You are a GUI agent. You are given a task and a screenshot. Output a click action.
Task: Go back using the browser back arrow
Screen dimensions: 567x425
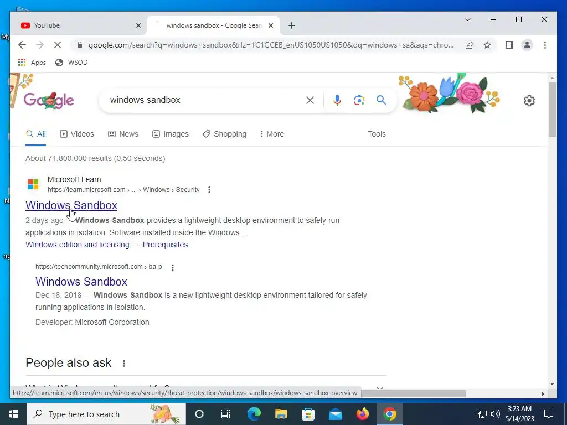point(22,45)
